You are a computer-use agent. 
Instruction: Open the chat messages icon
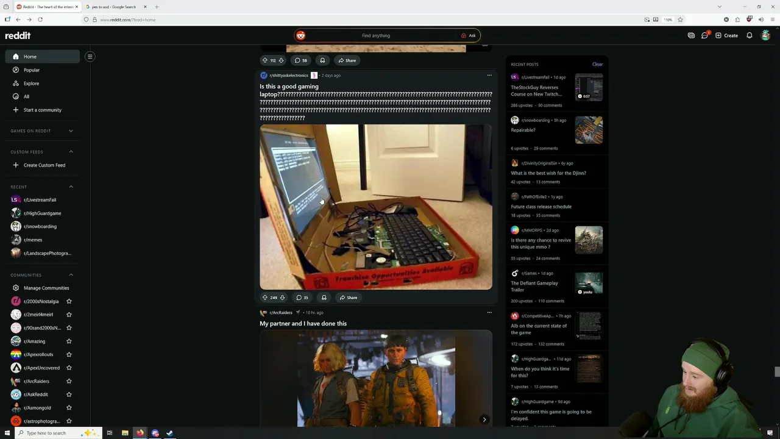click(x=705, y=35)
